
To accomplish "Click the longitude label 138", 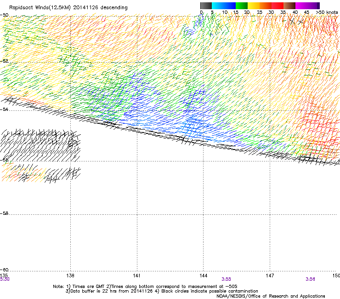I will pos(70,276).
